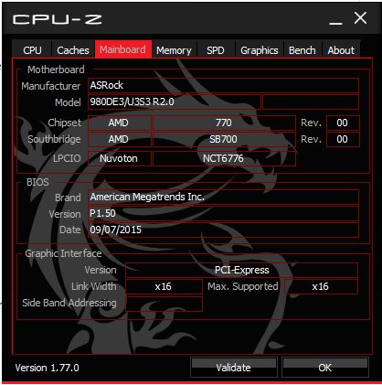The width and height of the screenshot is (382, 385).
Task: Open the Caches tab
Action: click(x=73, y=50)
